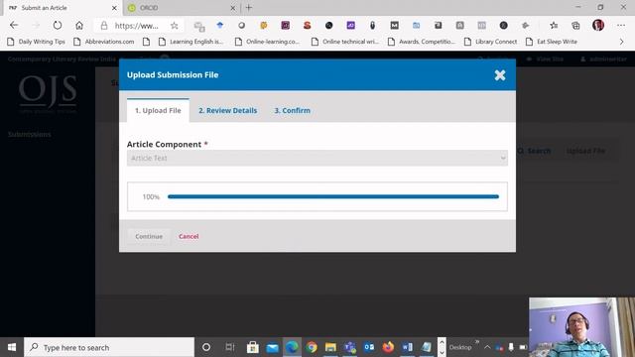Cancel the file upload
The height and width of the screenshot is (357, 635).
coord(189,236)
